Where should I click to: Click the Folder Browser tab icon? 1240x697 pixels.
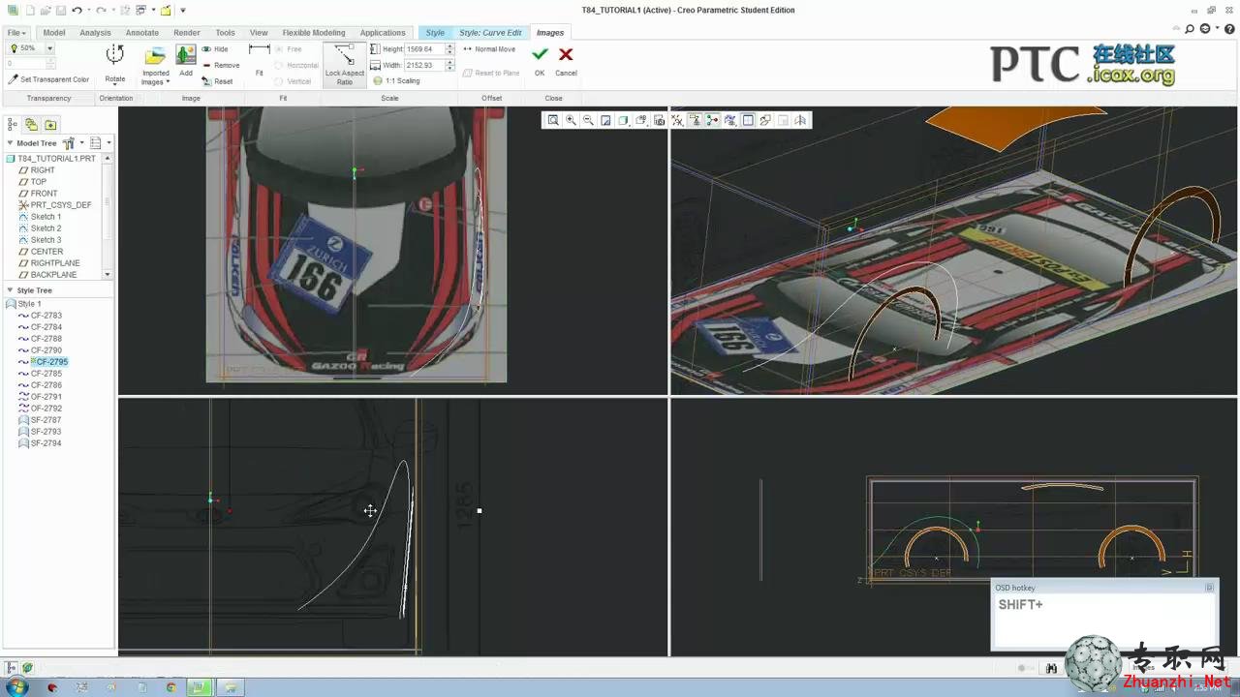31,124
